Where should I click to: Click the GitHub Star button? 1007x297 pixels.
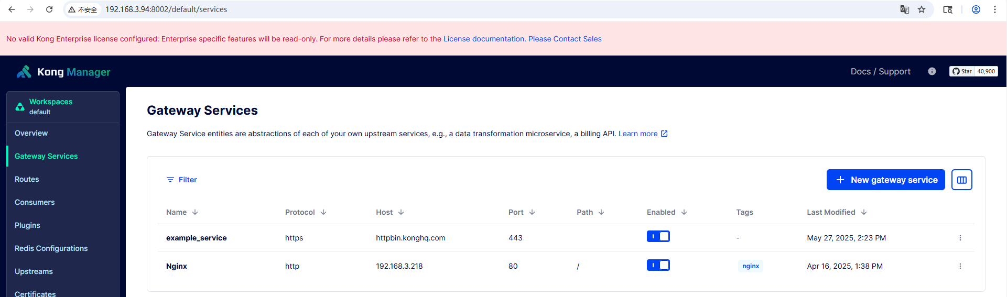(x=962, y=71)
